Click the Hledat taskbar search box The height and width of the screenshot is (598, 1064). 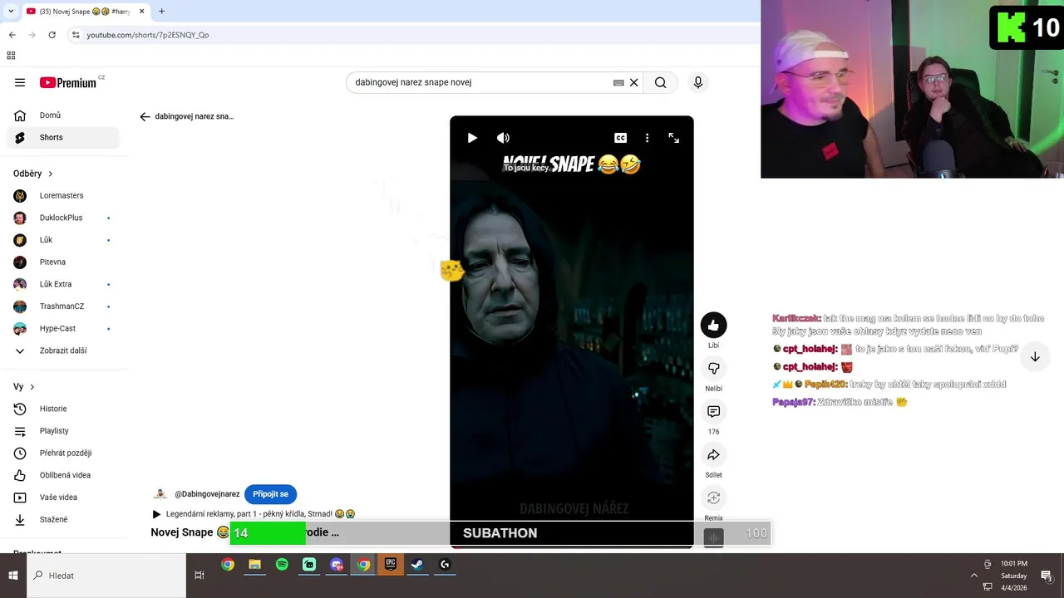point(106,576)
